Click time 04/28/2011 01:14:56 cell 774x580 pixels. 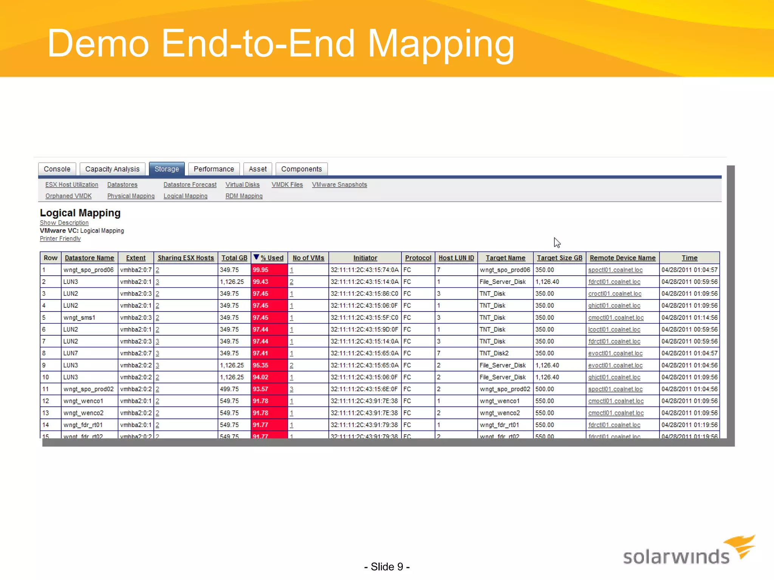(689, 318)
